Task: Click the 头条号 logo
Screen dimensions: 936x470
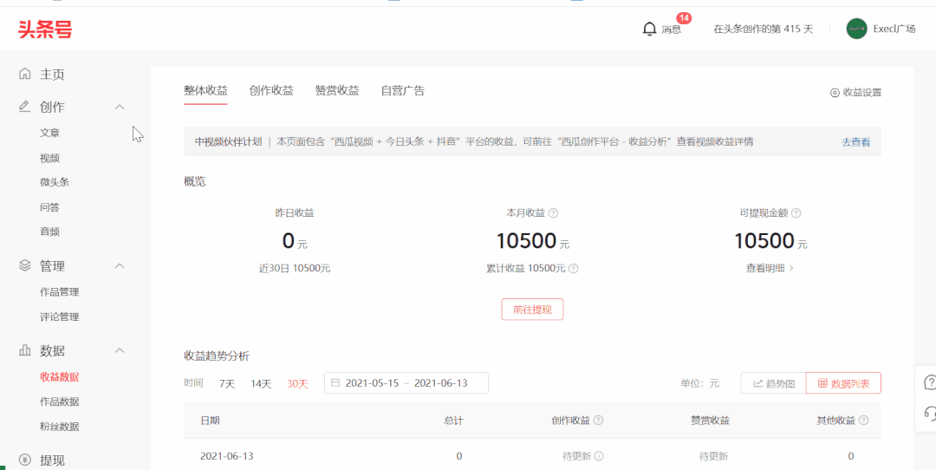Action: pyautogui.click(x=45, y=28)
